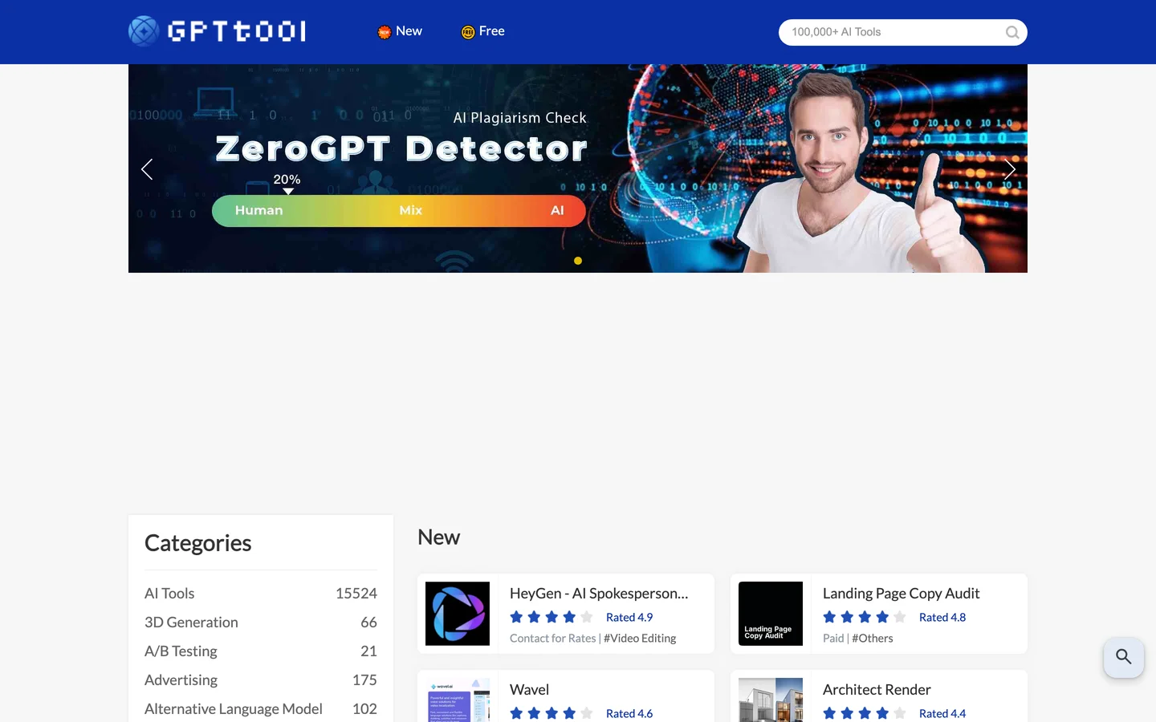The width and height of the screenshot is (1156, 722).
Task: Click the Wavel thumbnail image
Action: tap(458, 700)
